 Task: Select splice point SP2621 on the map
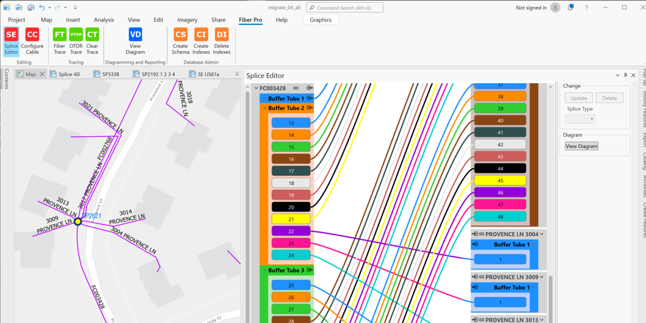click(x=78, y=222)
